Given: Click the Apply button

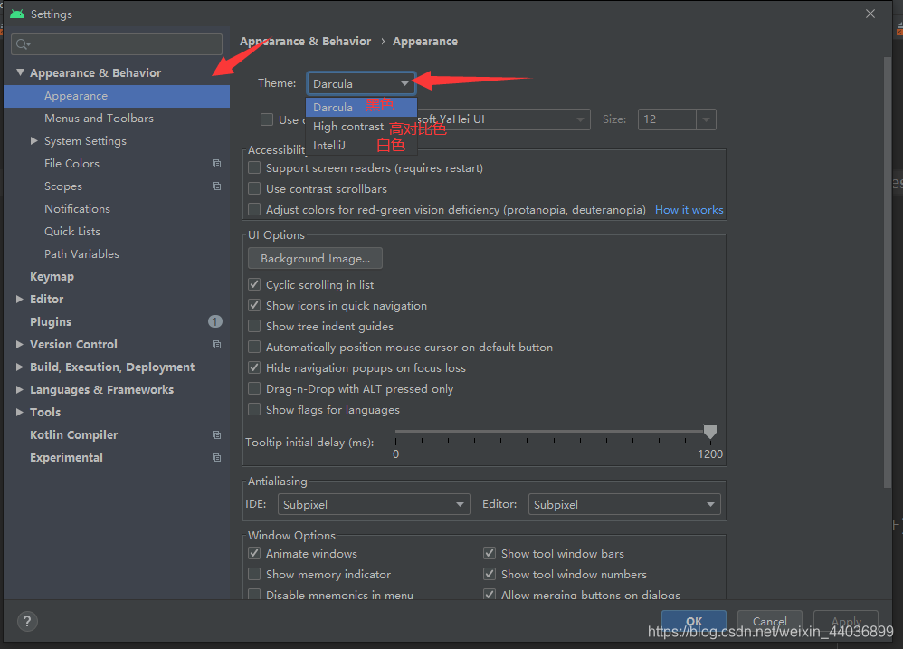Looking at the screenshot, I should click(846, 621).
